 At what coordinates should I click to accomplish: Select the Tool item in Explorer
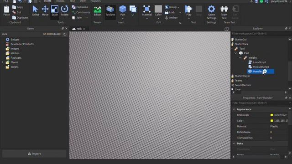click(242, 49)
